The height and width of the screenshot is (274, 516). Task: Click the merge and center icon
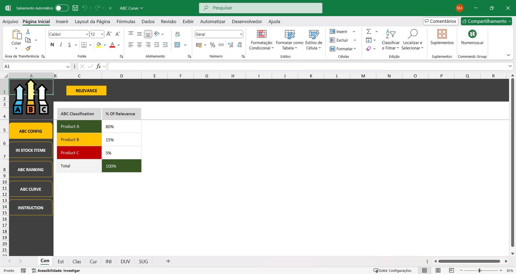pyautogui.click(x=177, y=45)
